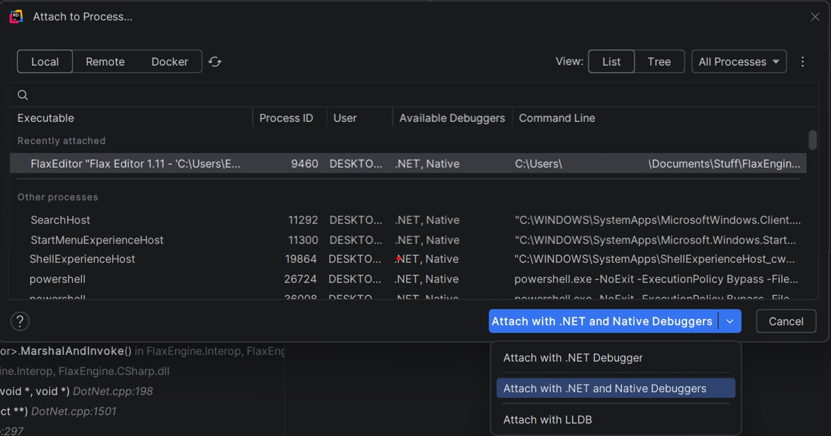Switch view to Tree mode
Image resolution: width=831 pixels, height=436 pixels.
click(659, 62)
